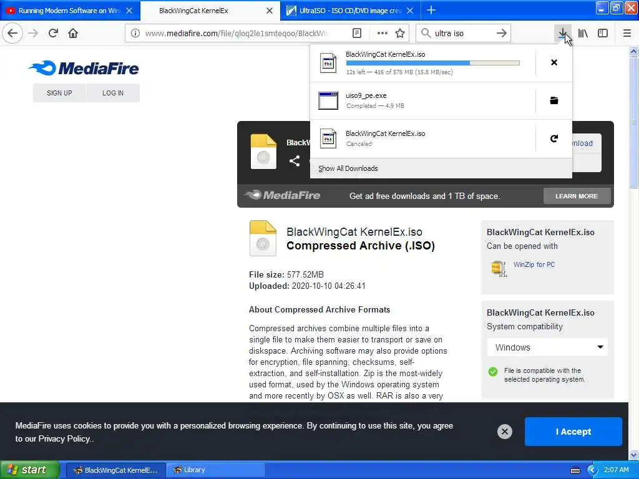Open page actions three-dots menu
This screenshot has height=479, width=639.
coord(383,33)
